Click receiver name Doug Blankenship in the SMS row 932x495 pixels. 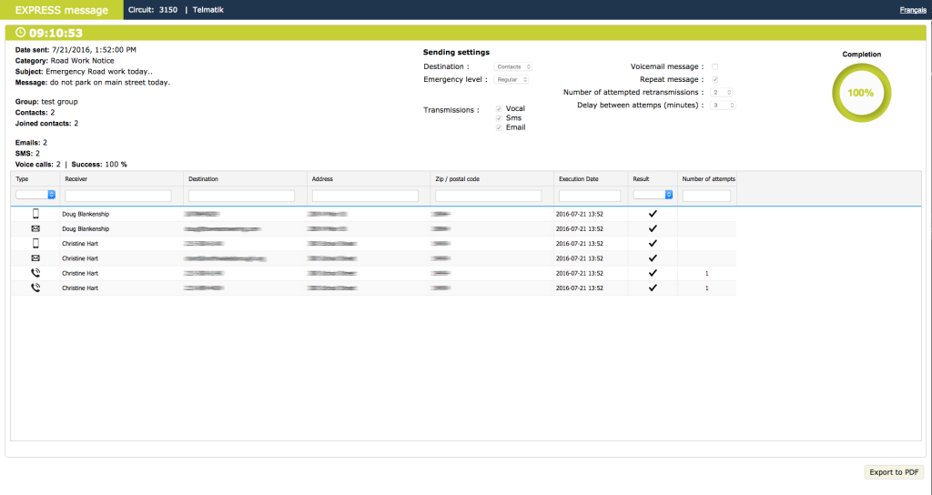pyautogui.click(x=86, y=214)
